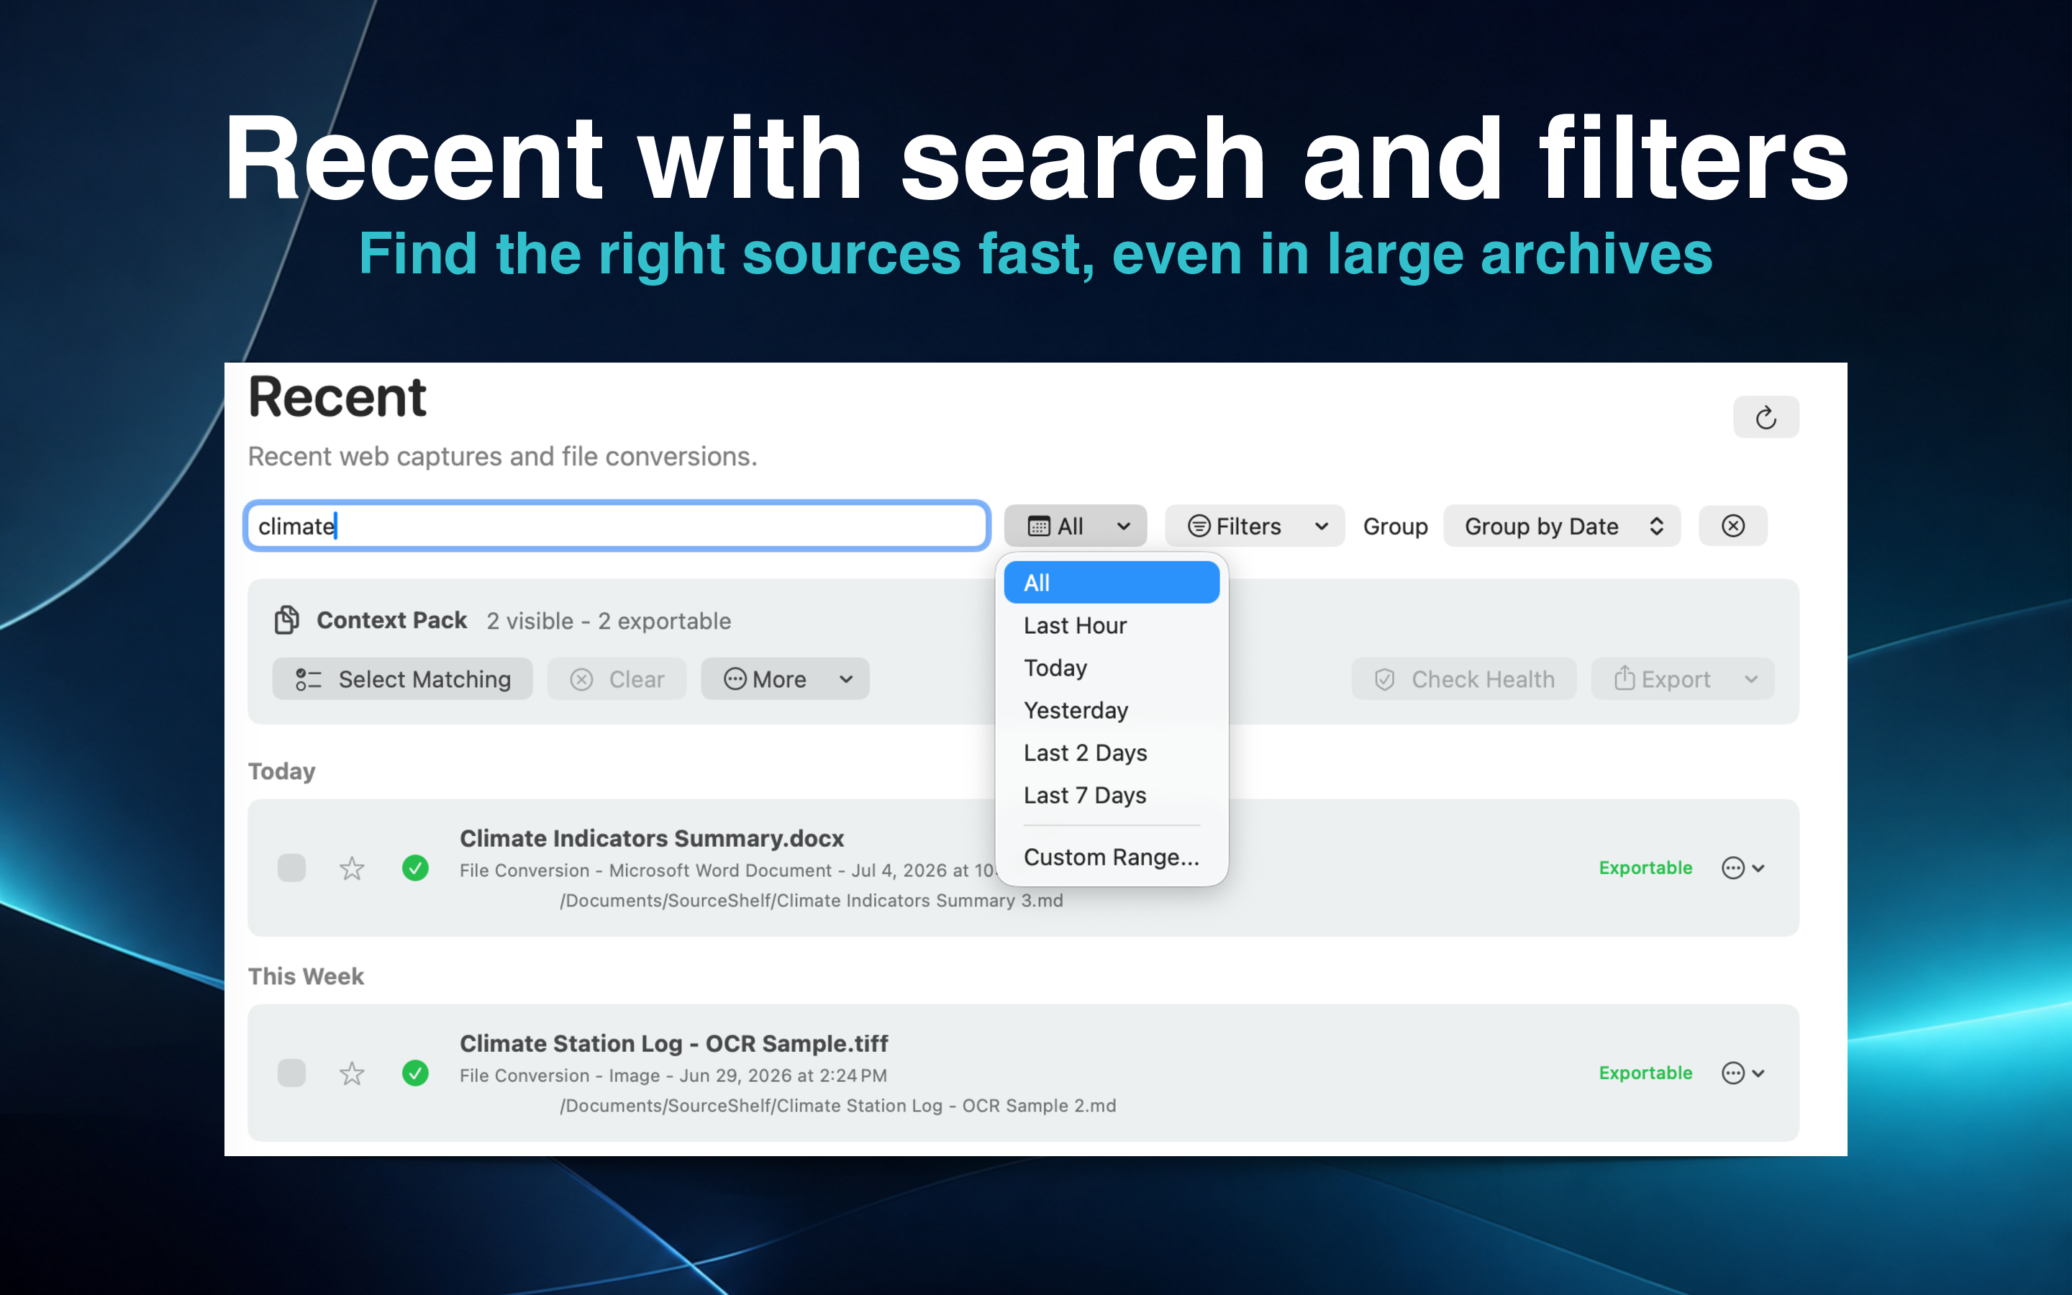Expand the Export dropdown chevron
Screen dimensions: 2072x1295
coord(1751,679)
